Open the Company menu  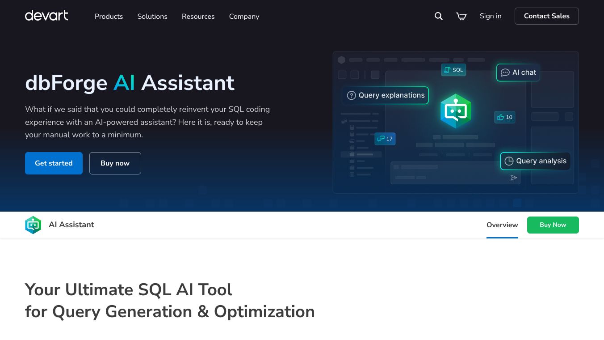[x=244, y=17]
